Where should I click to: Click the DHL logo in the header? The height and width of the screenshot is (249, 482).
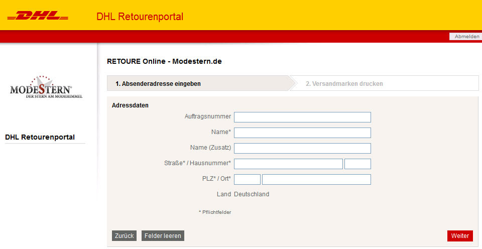(38, 16)
